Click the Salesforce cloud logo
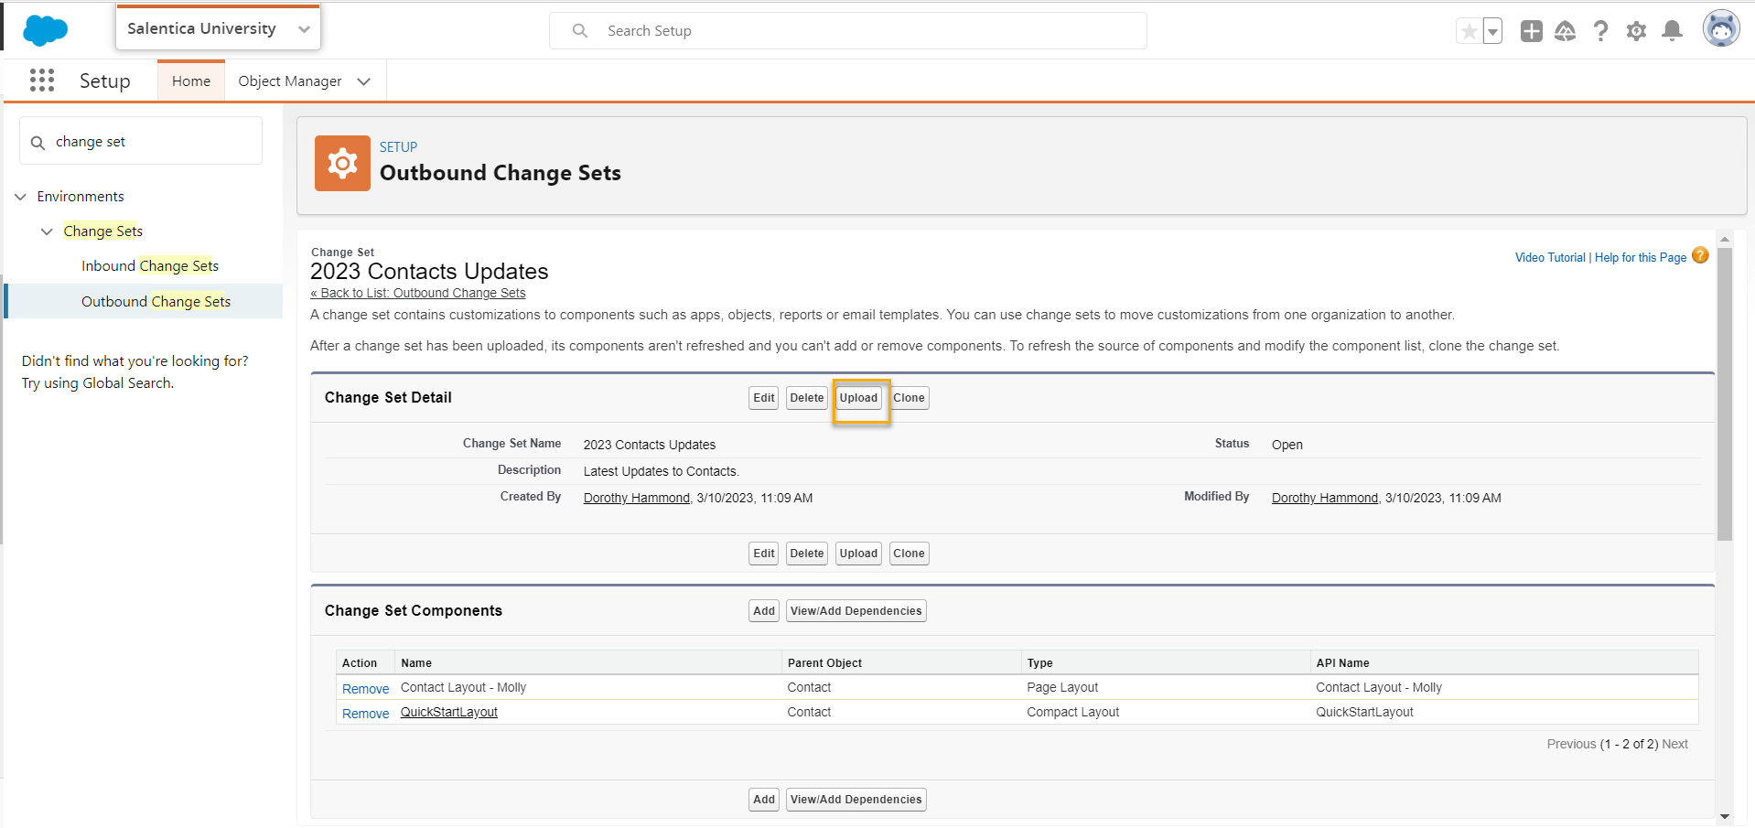 (45, 30)
